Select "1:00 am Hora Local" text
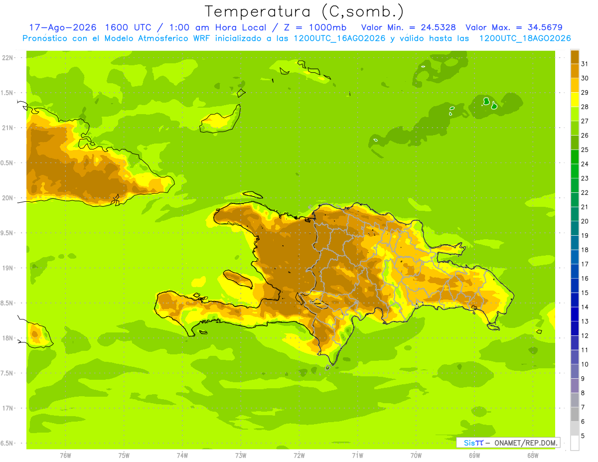The width and height of the screenshot is (598, 462). point(218,27)
